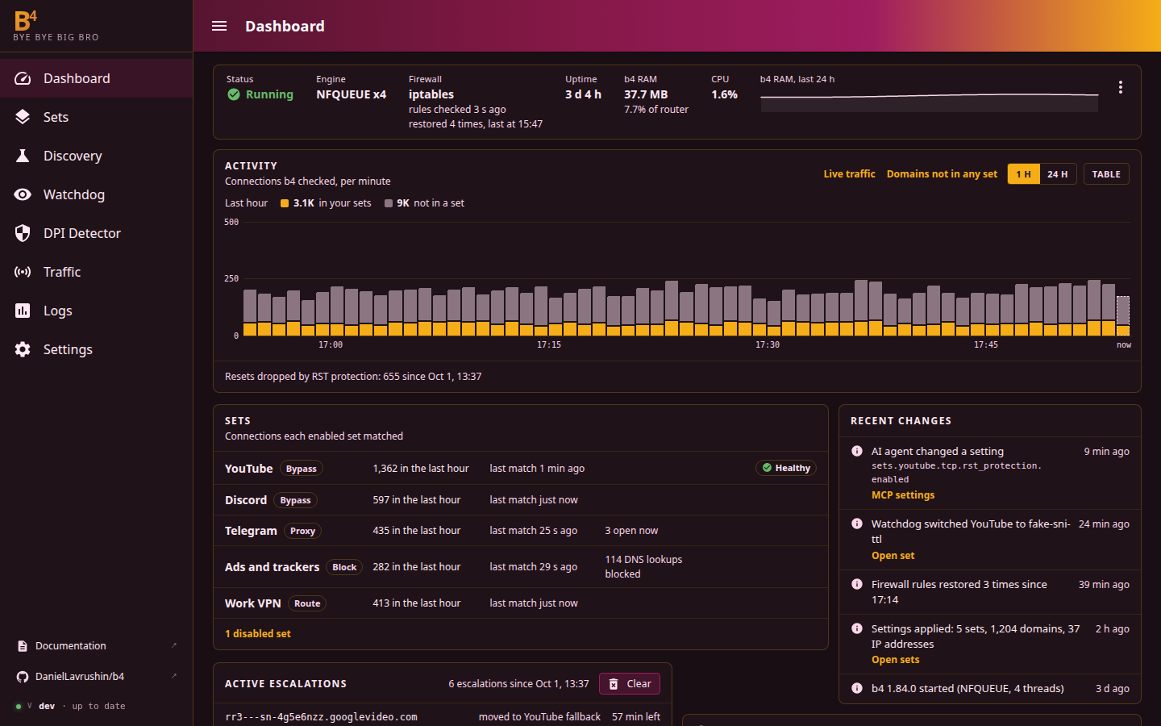
Task: Open MCP settings link
Action: (x=903, y=495)
